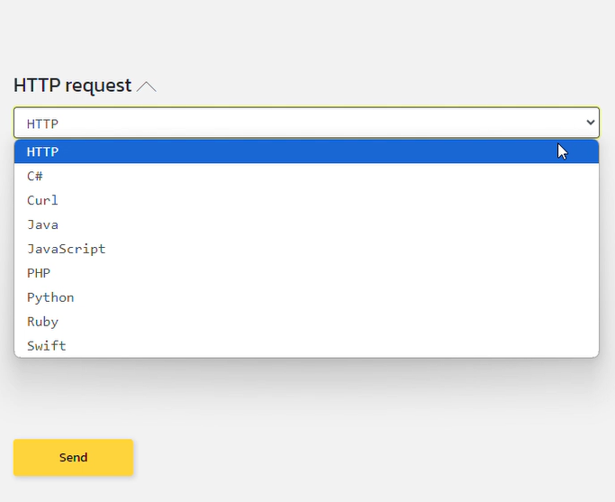This screenshot has height=502, width=615.
Task: Select C# from the language list
Action: (x=306, y=176)
